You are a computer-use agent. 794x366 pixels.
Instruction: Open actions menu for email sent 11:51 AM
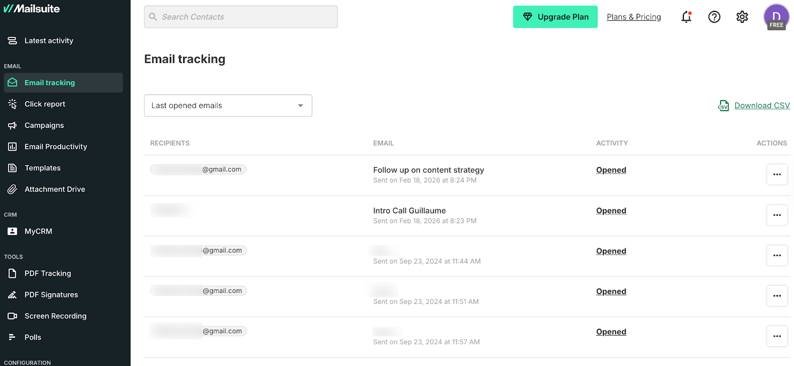(x=777, y=296)
